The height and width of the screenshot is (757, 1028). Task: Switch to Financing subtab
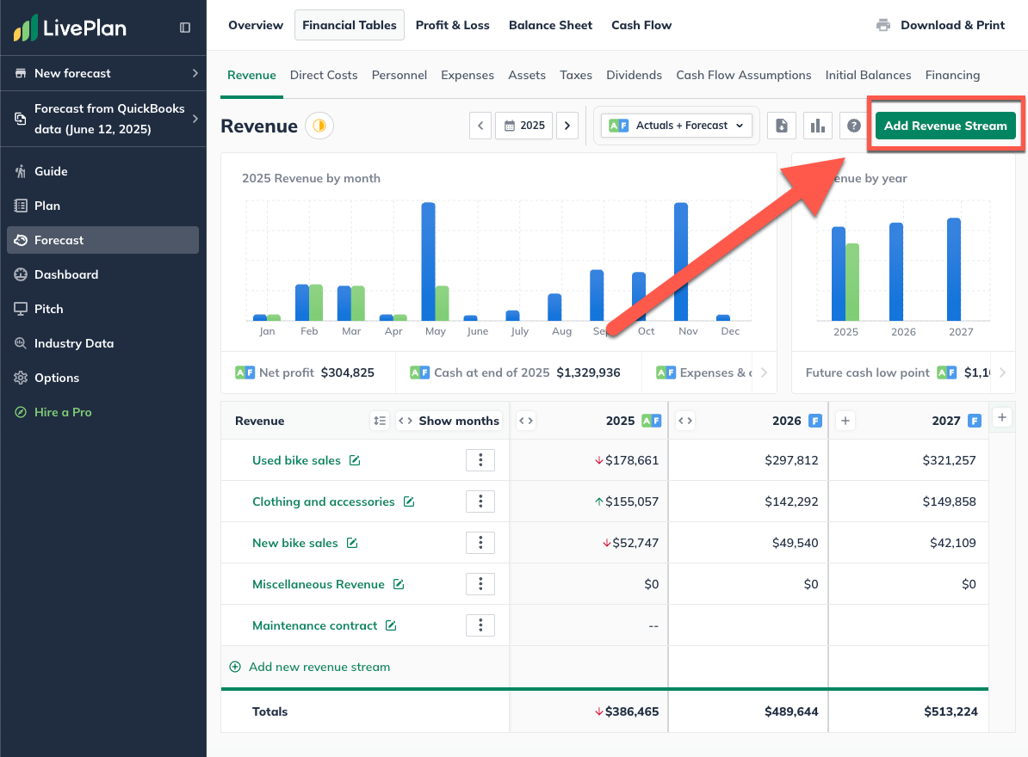[x=952, y=76]
